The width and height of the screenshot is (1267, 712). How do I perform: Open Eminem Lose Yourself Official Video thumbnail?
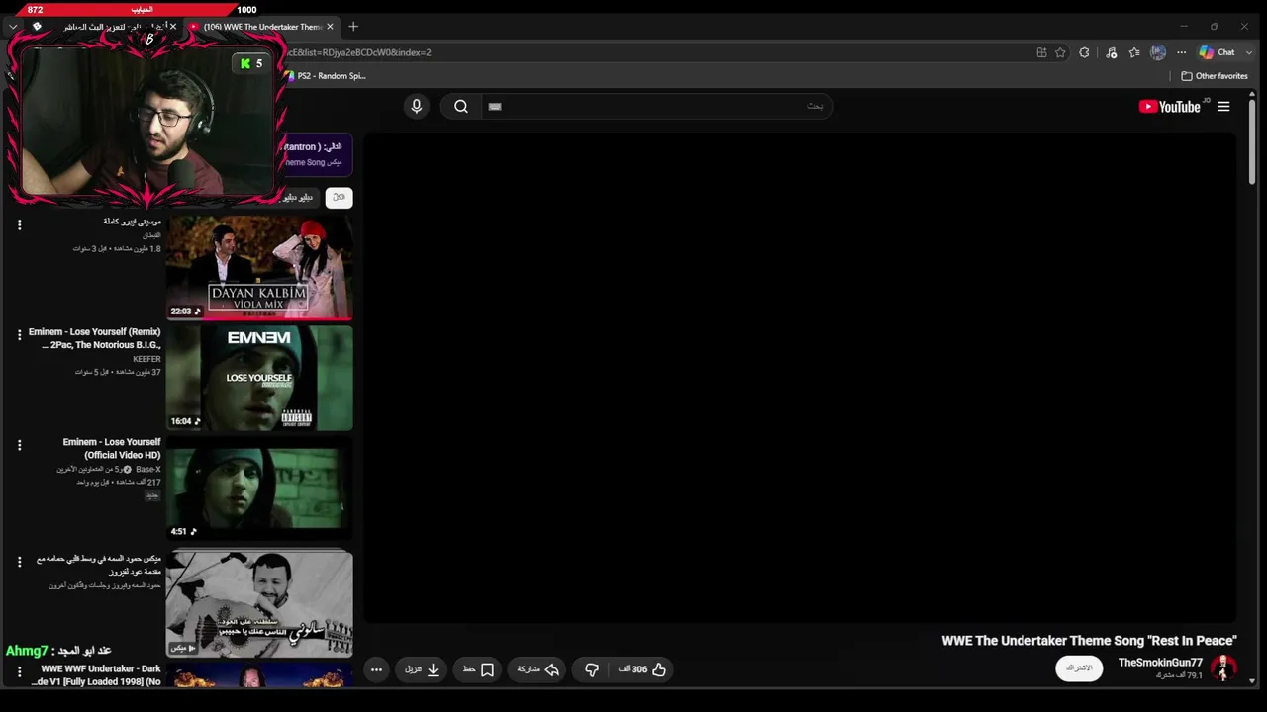pyautogui.click(x=259, y=489)
